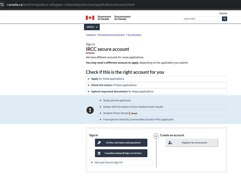Viewport: 241px width, 177px height.
Task: Click the key icon on GCKey button
Action: click(x=99, y=143)
